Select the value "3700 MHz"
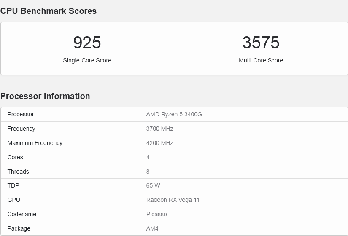Image resolution: width=348 pixels, height=236 pixels. [159, 129]
